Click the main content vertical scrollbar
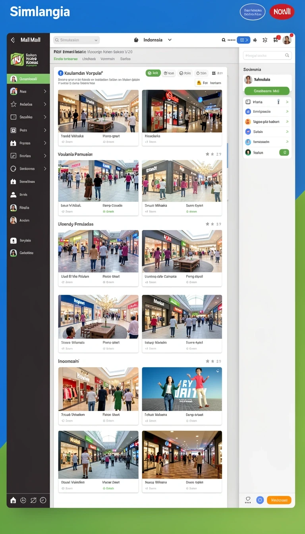This screenshot has width=305, height=534. pos(228,155)
